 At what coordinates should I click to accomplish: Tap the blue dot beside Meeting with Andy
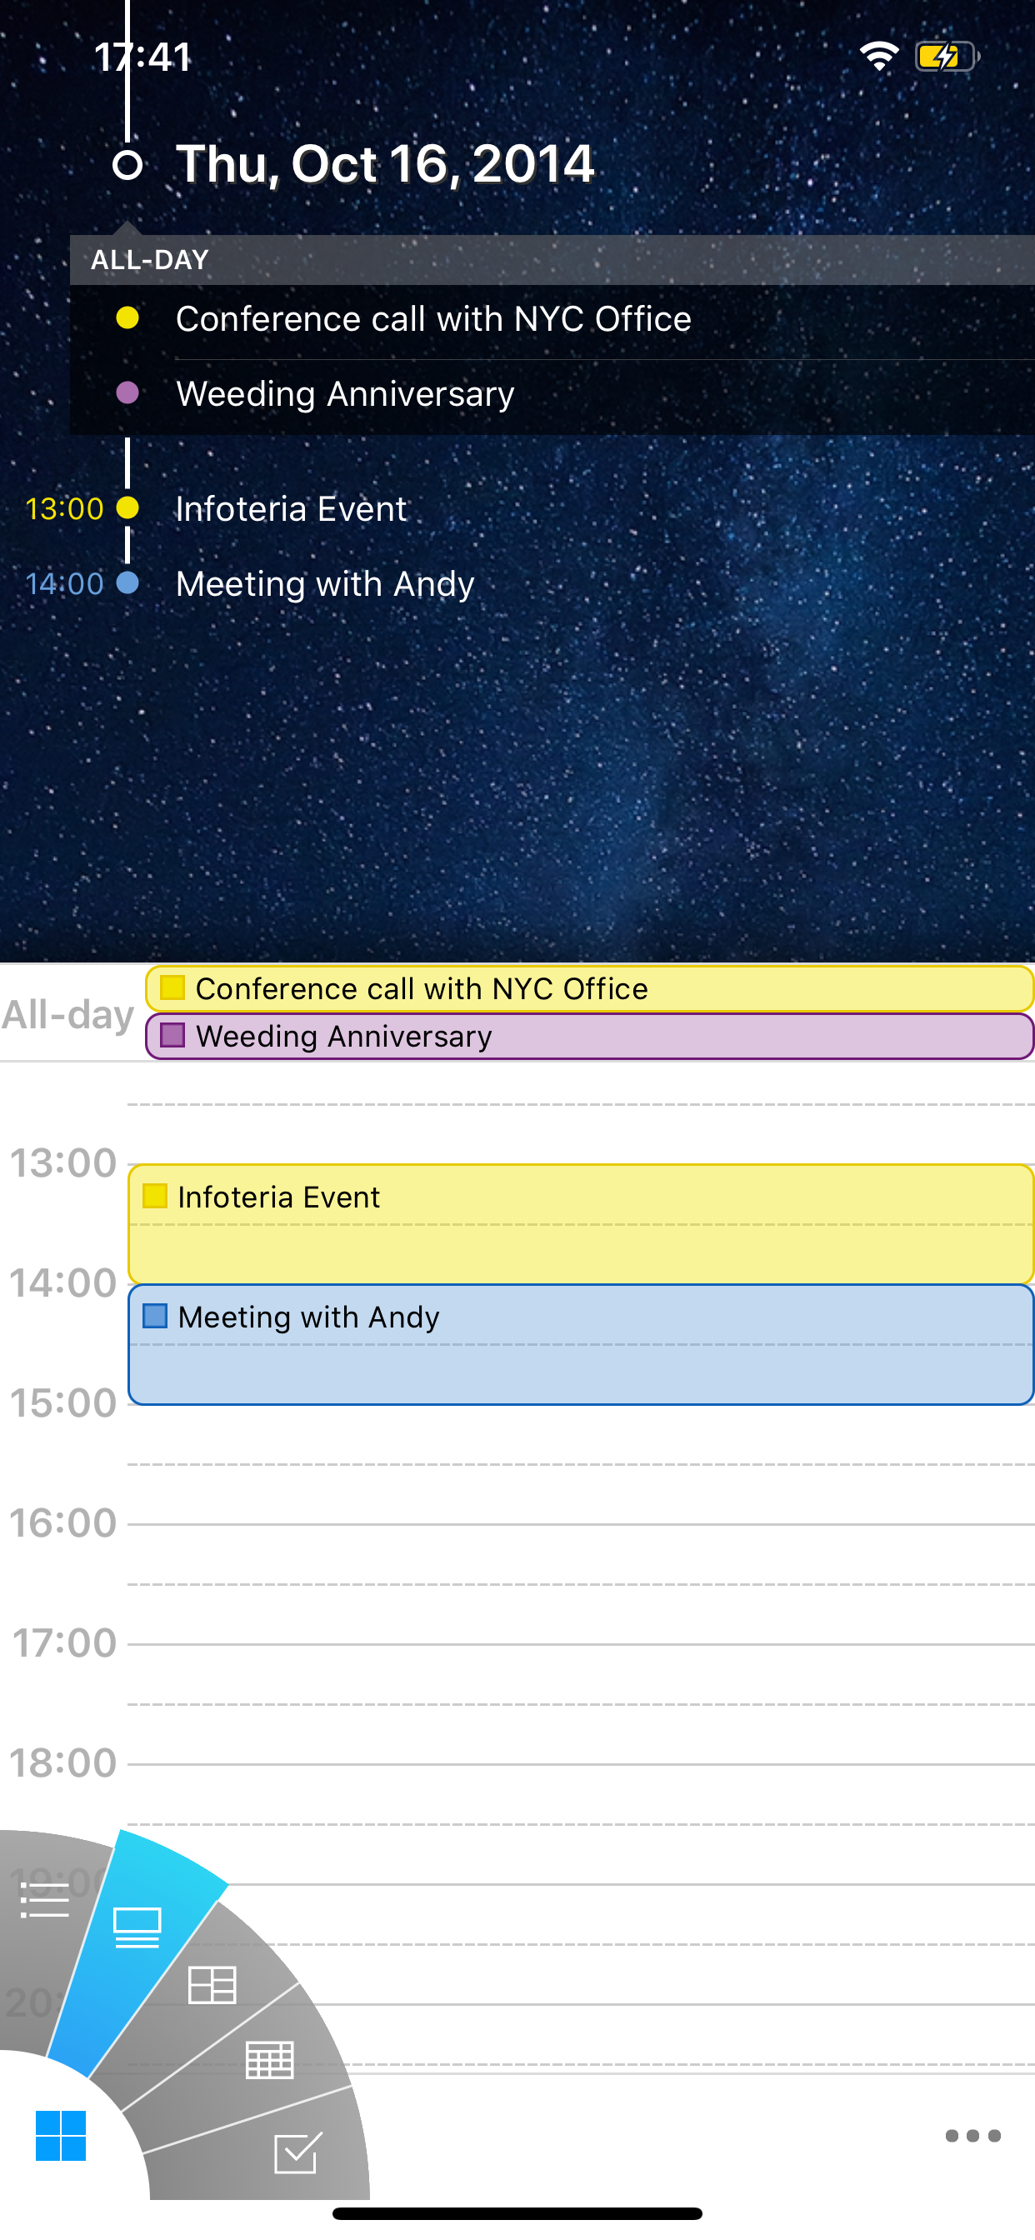(x=127, y=583)
